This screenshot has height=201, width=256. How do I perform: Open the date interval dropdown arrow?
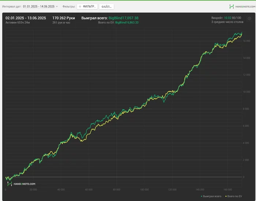(x=57, y=7)
